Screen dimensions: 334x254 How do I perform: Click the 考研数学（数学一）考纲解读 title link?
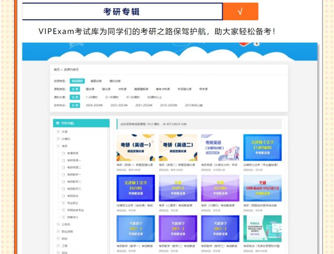coord(134,246)
